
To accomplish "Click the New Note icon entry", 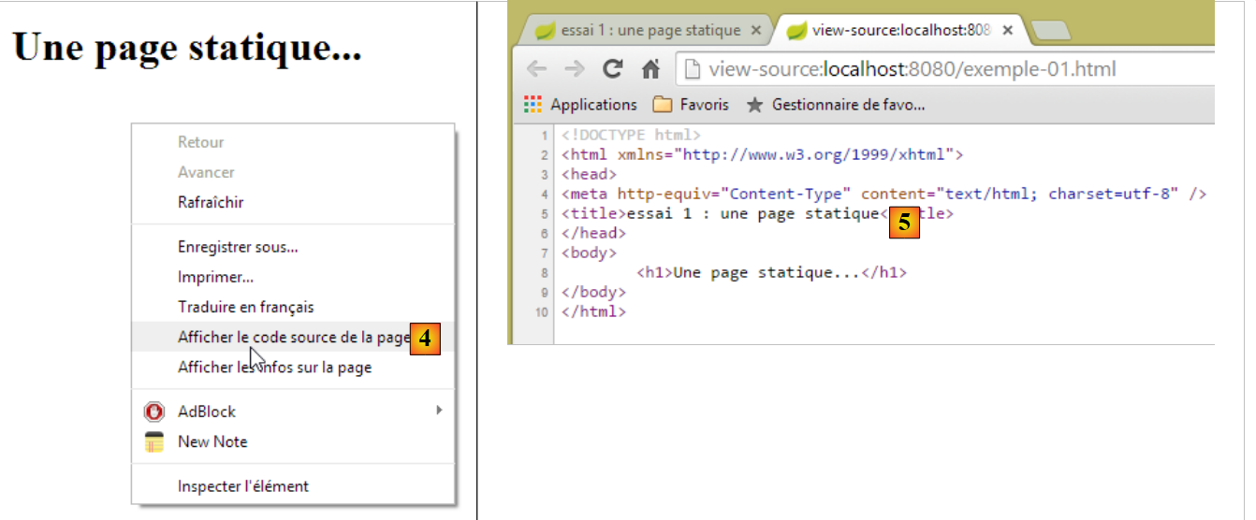I will tap(154, 441).
